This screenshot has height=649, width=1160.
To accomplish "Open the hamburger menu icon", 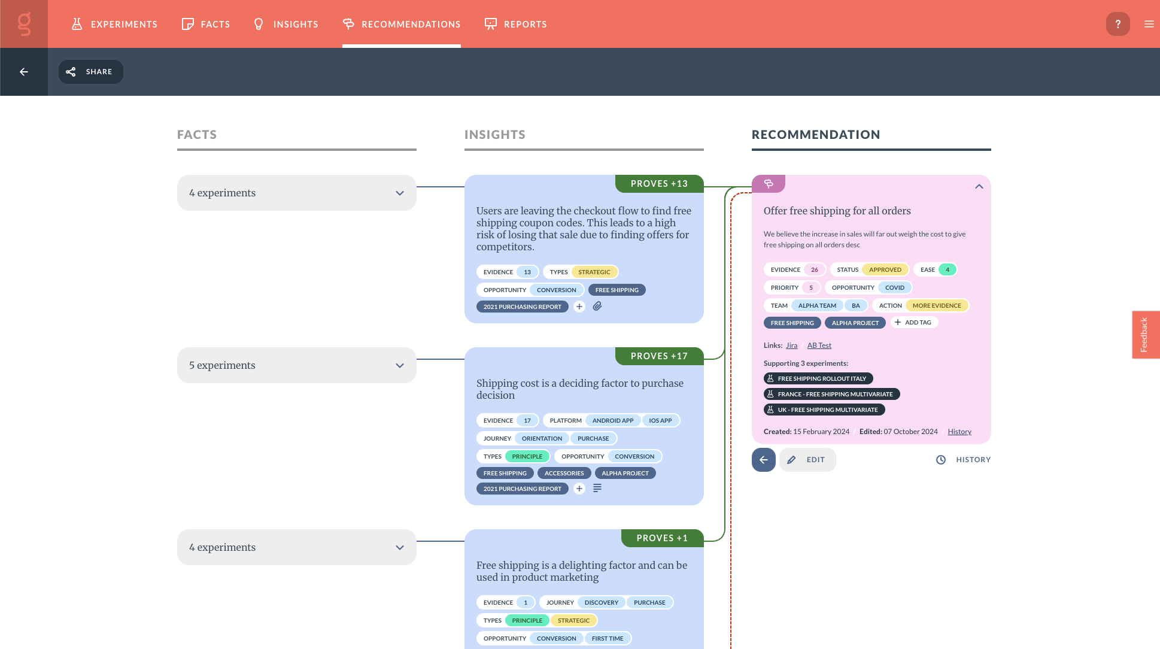I will (x=1149, y=24).
